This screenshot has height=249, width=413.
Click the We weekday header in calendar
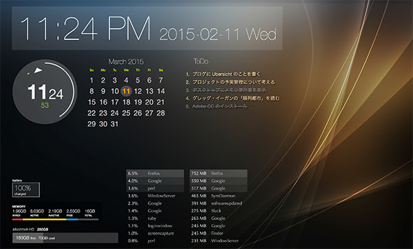(126, 70)
